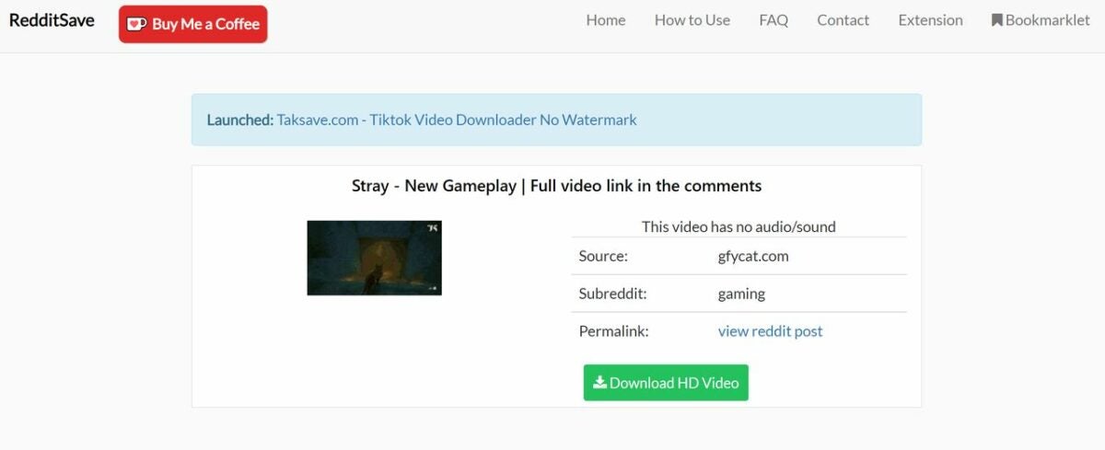Click the Download HD Video button
1105x450 pixels.
pyautogui.click(x=666, y=383)
